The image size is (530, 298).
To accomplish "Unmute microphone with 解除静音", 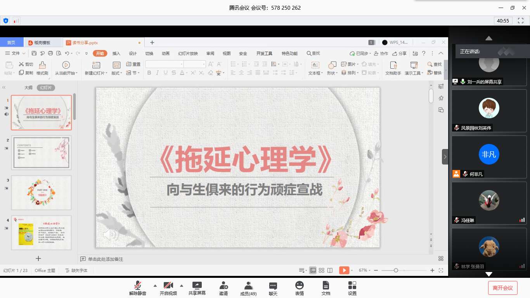I will pyautogui.click(x=137, y=288).
